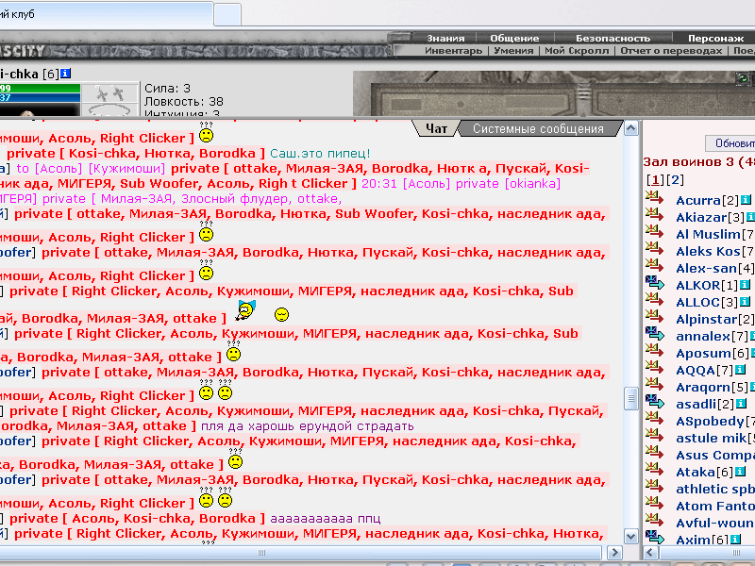Click the earrings equipment slot in character panel
755x566 pixels.
pos(109,92)
